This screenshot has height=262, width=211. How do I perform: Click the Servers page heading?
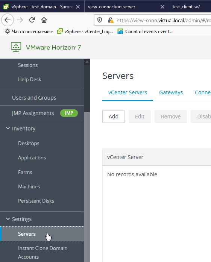[118, 76]
